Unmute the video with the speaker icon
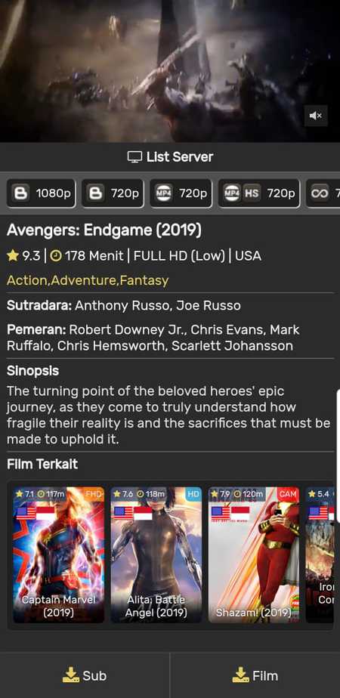Viewport: 340px width, 698px height. click(316, 116)
